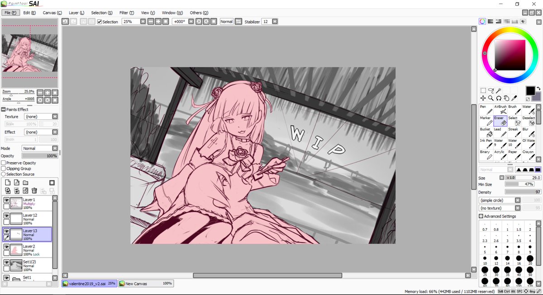Image resolution: width=543 pixels, height=295 pixels.
Task: Enable Clipping Group checkbox
Action: coord(4,169)
